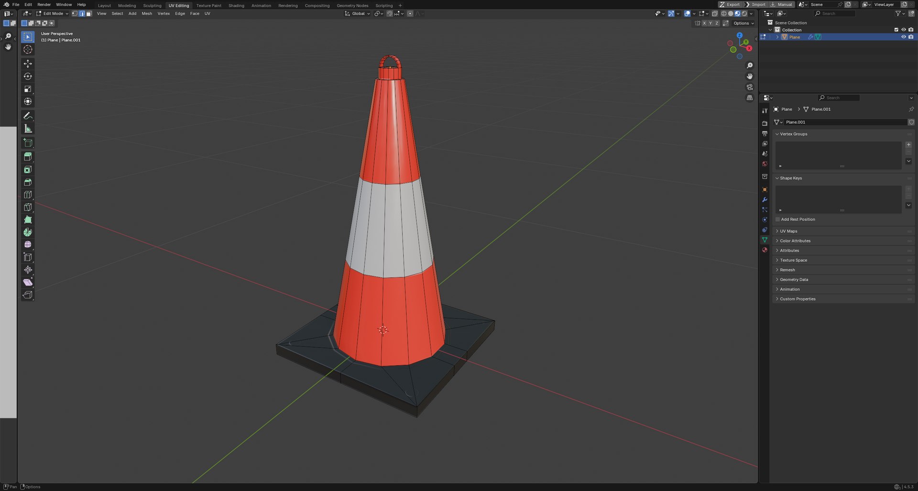Pick the Knife tool
Viewport: 918px width, 491px height.
pos(28,207)
